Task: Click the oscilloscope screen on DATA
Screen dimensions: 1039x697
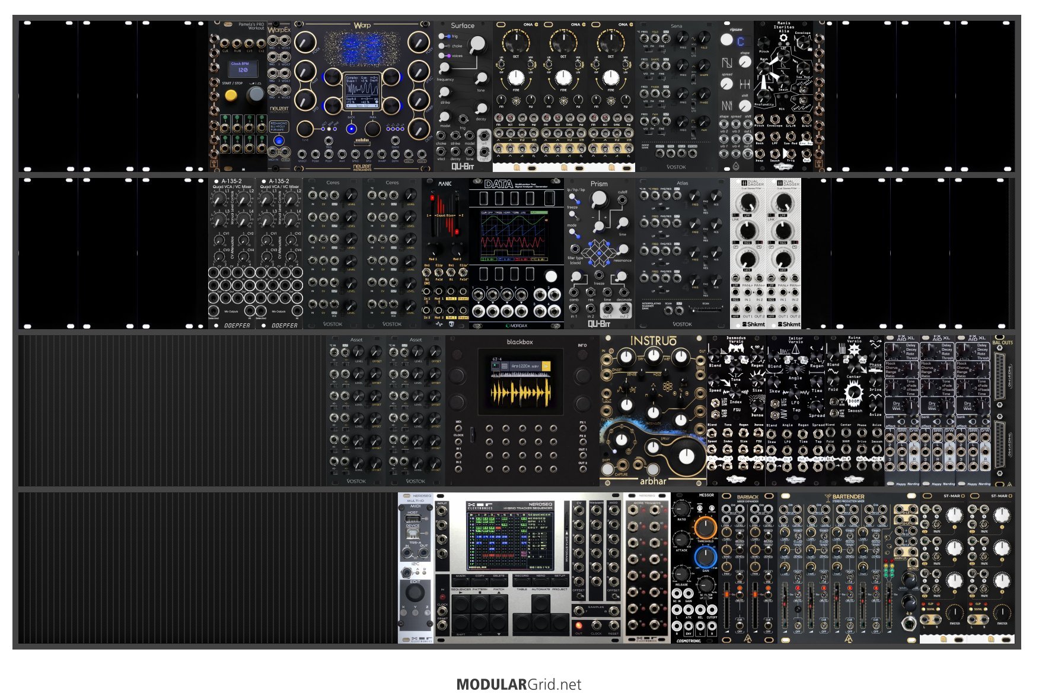Action: click(x=515, y=235)
